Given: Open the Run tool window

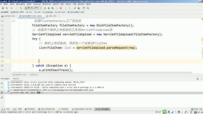Looking at the screenshot, I should pos(5,109).
